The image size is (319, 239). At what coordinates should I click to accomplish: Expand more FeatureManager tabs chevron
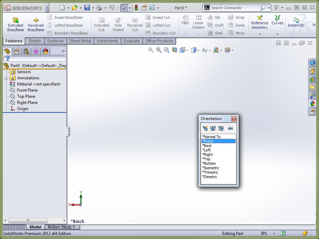(x=63, y=51)
